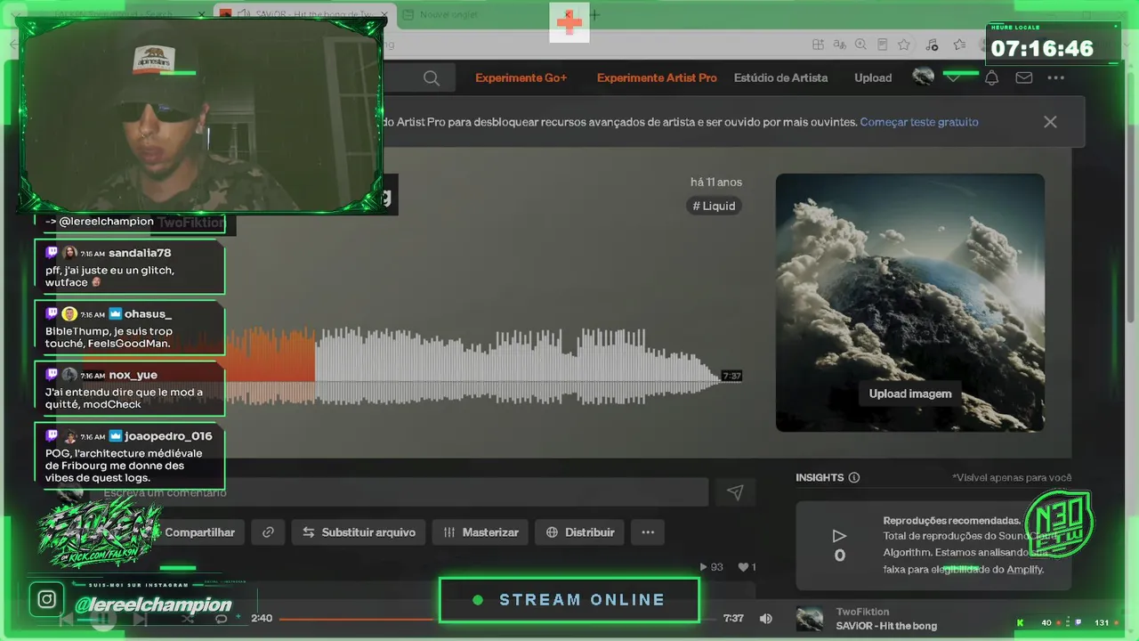The width and height of the screenshot is (1139, 641).
Task: Open the browser zoom magnifier icon
Action: (x=860, y=45)
